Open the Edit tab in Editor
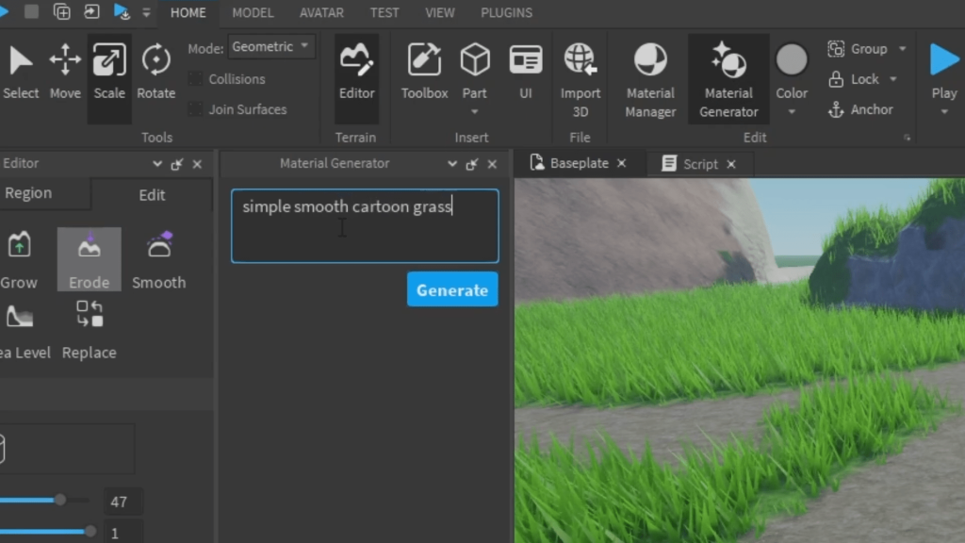Image resolution: width=965 pixels, height=543 pixels. pyautogui.click(x=152, y=194)
